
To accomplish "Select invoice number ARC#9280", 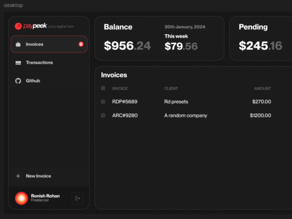I will [125, 115].
